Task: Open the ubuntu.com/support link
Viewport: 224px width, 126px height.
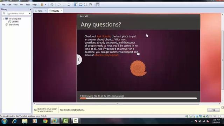Action: click(x=106, y=55)
